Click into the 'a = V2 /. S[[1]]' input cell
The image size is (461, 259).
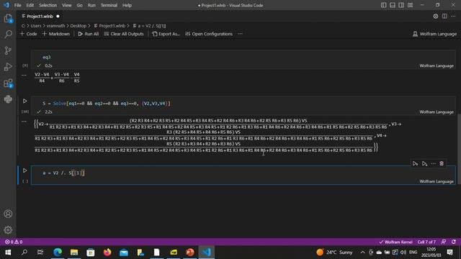pos(243,173)
